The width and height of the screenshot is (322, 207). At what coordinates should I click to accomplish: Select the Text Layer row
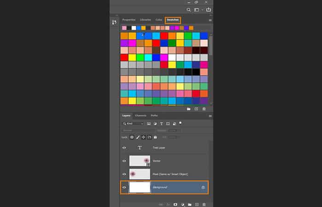pyautogui.click(x=170, y=148)
